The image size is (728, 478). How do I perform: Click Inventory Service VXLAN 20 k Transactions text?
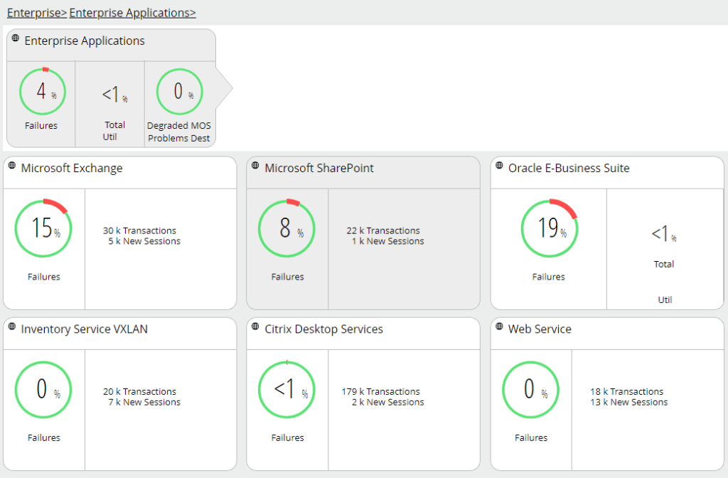click(x=139, y=391)
